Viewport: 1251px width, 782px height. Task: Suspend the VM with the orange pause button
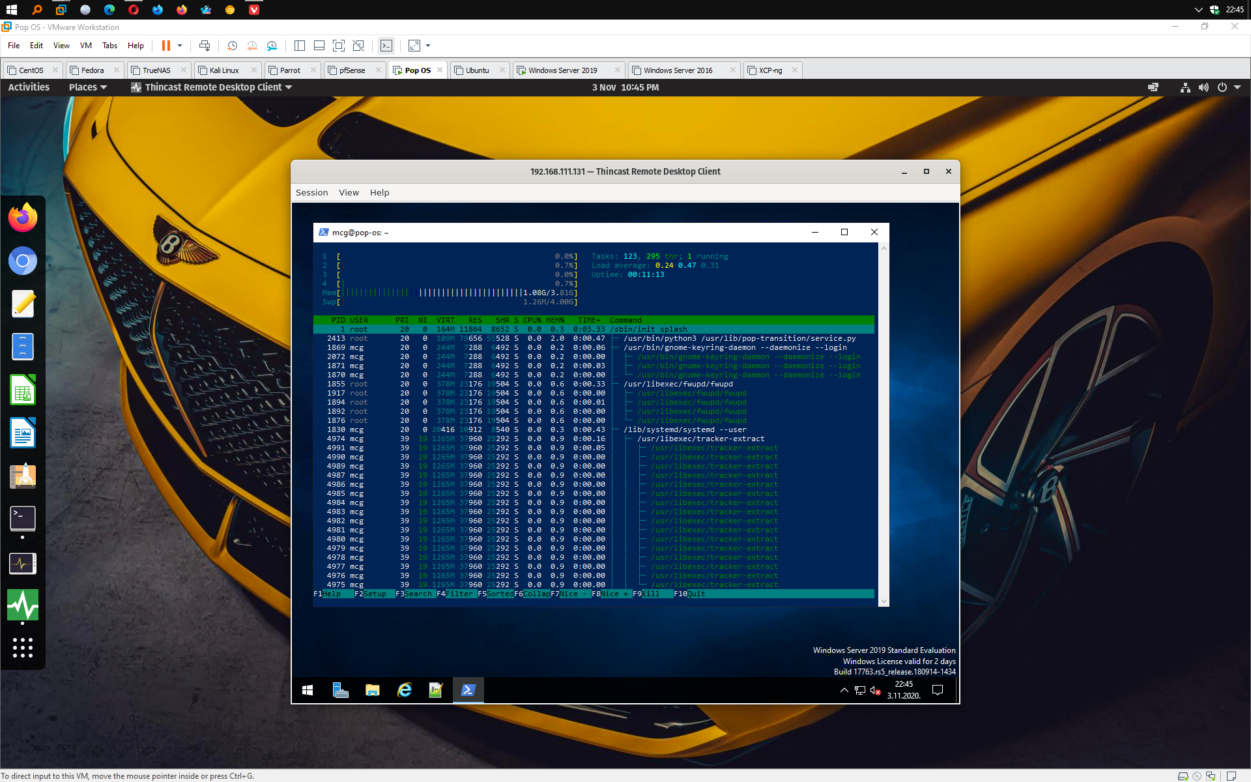[x=166, y=46]
